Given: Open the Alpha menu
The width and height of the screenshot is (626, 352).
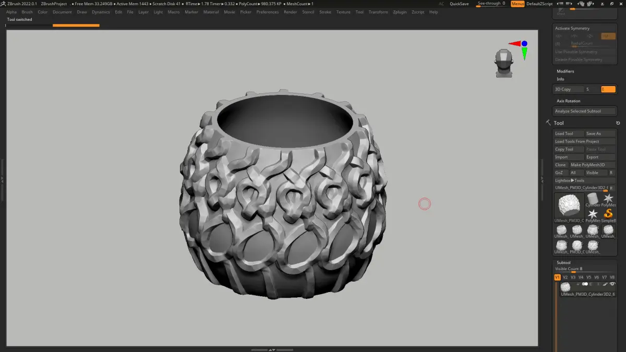Looking at the screenshot, I should pos(11,12).
